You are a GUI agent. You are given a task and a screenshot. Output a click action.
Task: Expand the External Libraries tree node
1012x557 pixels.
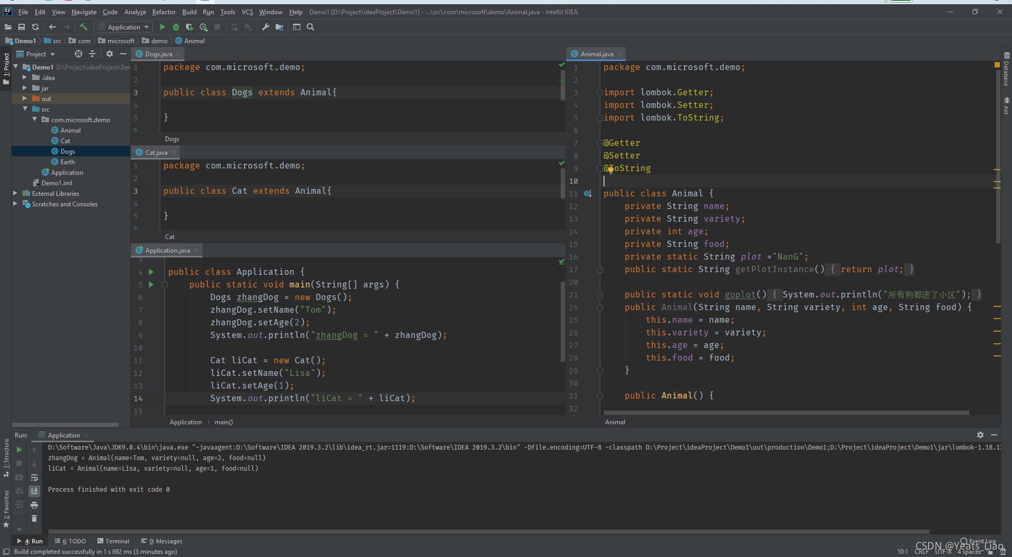point(15,193)
